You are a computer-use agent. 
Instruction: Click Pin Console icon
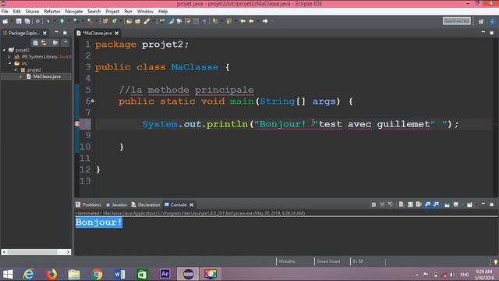tap(447, 205)
